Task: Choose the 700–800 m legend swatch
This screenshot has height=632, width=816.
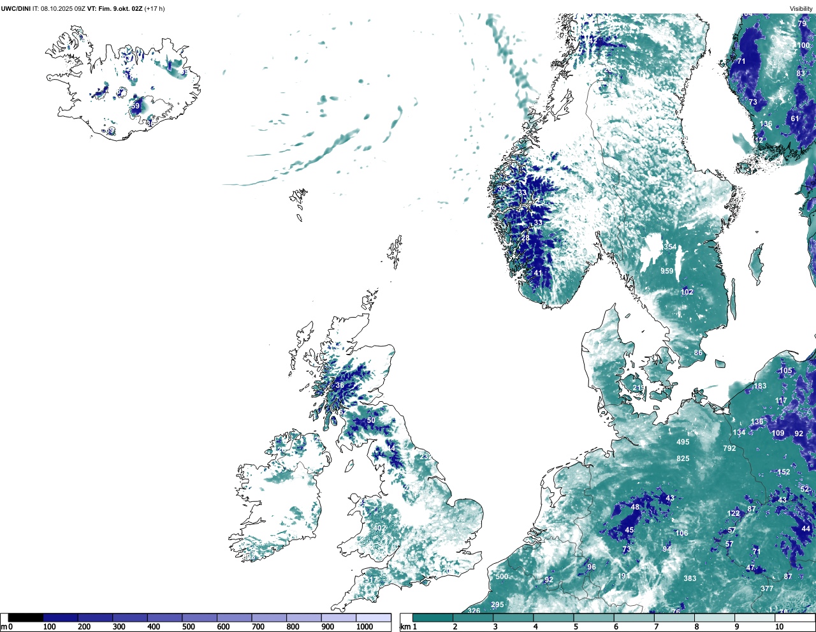Action: click(x=269, y=617)
